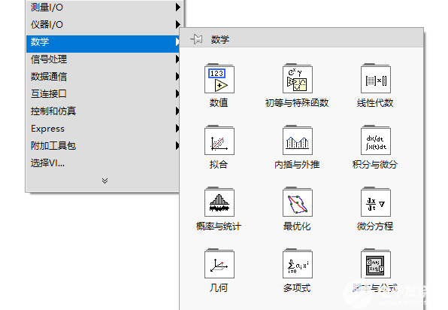Click the 初等与特殊函数 label text

297,102
